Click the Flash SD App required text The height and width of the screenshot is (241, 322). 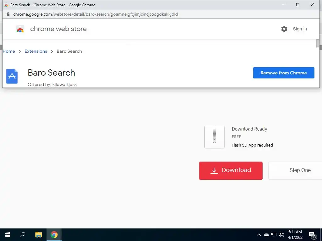(x=252, y=145)
